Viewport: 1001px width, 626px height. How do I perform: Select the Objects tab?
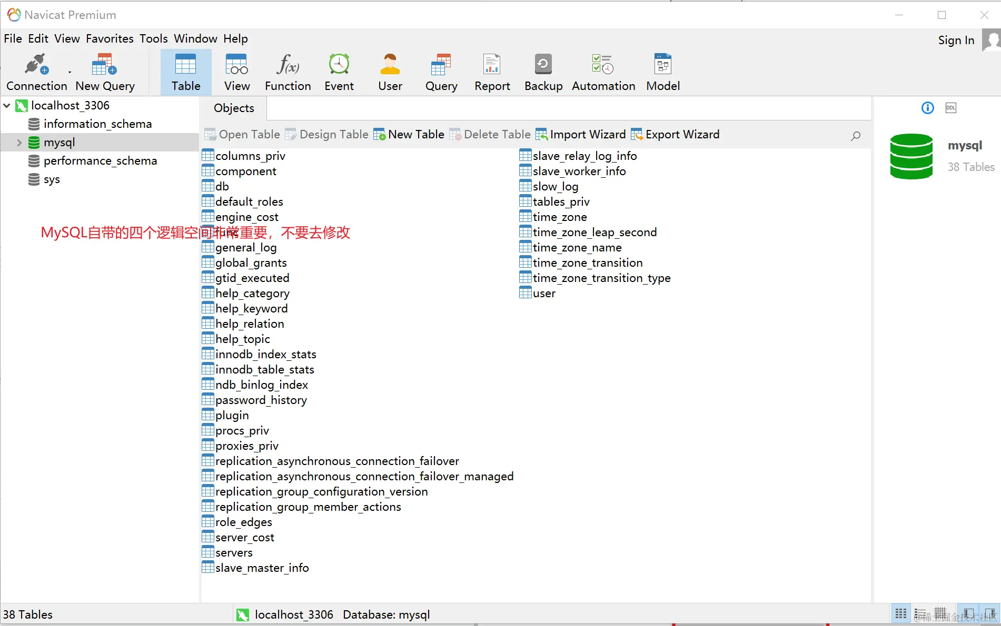[234, 108]
